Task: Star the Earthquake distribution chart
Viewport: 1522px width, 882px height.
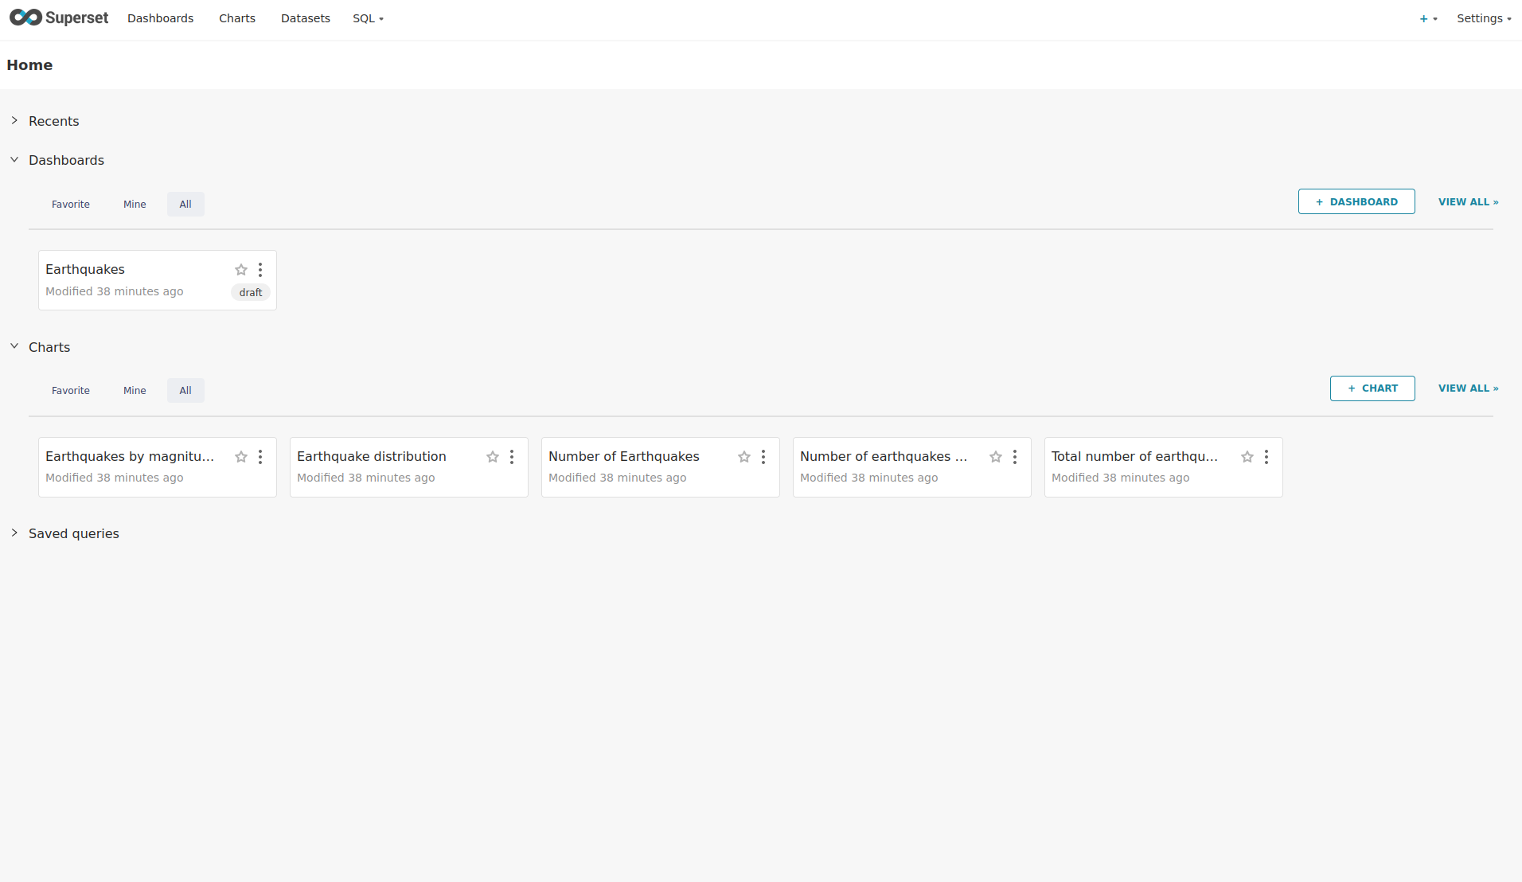Action: pos(493,457)
